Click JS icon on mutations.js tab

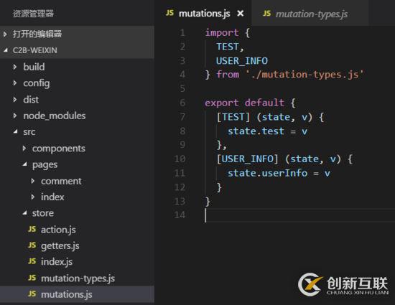[169, 13]
